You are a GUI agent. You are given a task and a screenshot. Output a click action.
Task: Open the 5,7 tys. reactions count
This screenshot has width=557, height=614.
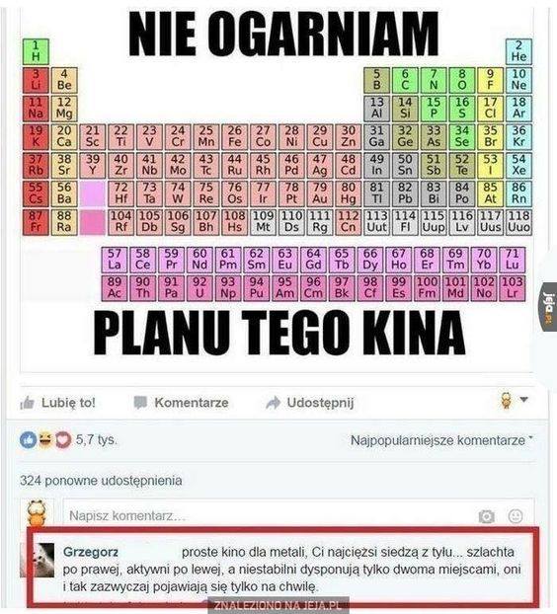96,439
